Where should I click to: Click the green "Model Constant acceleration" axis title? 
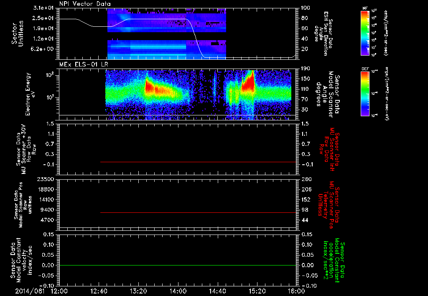click(334, 261)
